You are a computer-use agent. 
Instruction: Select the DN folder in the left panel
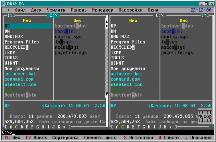point(7,31)
